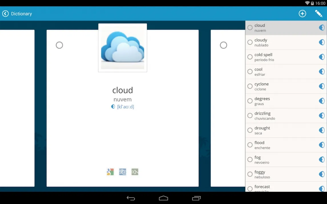Play audio for foggy in word list
The width and height of the screenshot is (327, 204).
coord(322,174)
